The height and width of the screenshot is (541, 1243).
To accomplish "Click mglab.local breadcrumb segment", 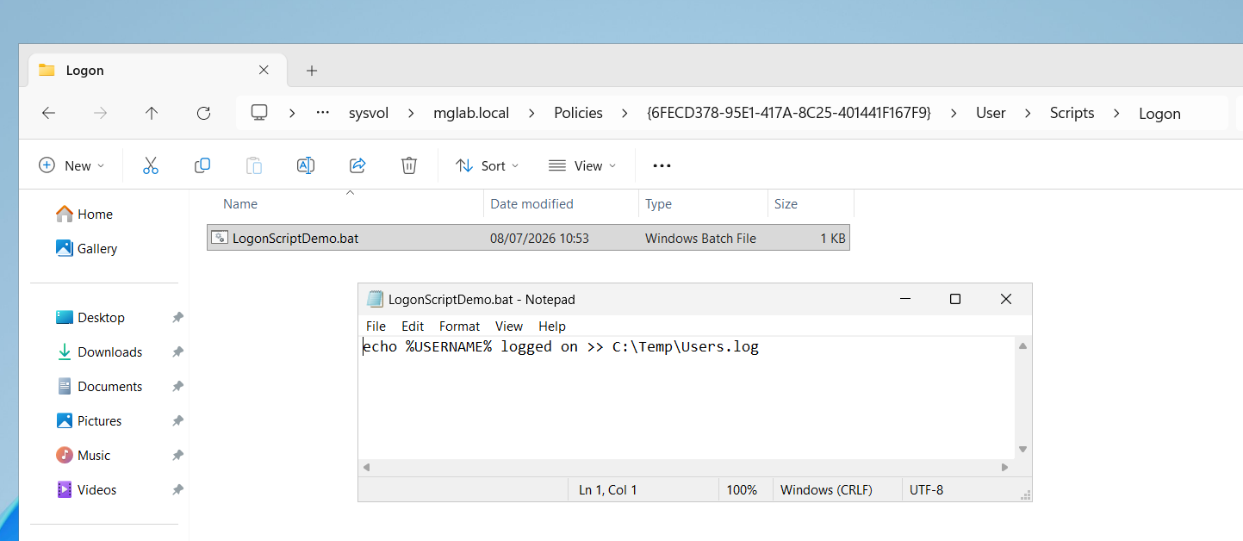I will 471,113.
